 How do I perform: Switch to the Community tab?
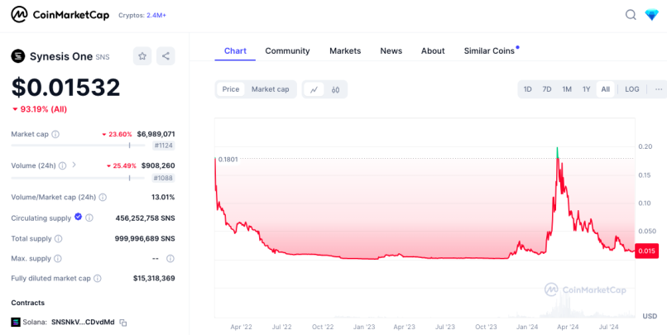click(287, 51)
